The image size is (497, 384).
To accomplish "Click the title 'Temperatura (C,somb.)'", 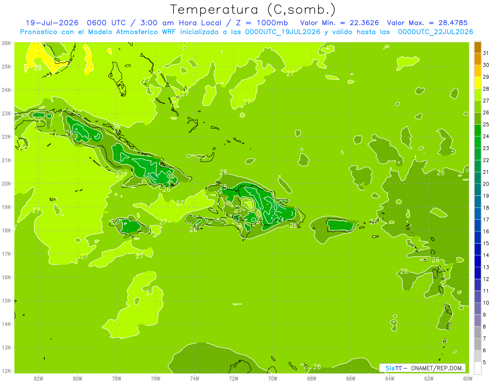I will [253, 10].
